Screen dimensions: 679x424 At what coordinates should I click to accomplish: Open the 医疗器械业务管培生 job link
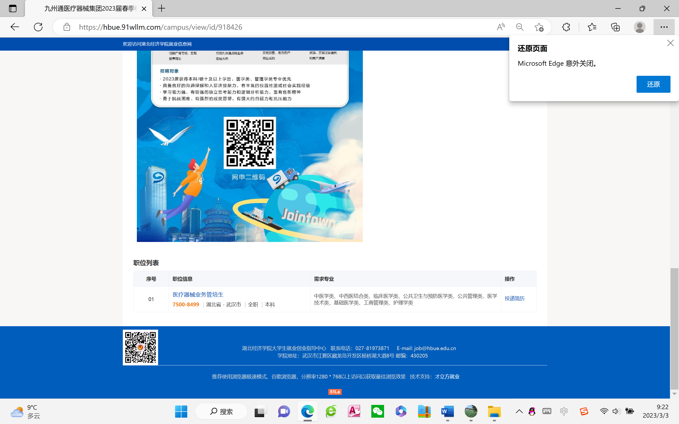(x=198, y=294)
